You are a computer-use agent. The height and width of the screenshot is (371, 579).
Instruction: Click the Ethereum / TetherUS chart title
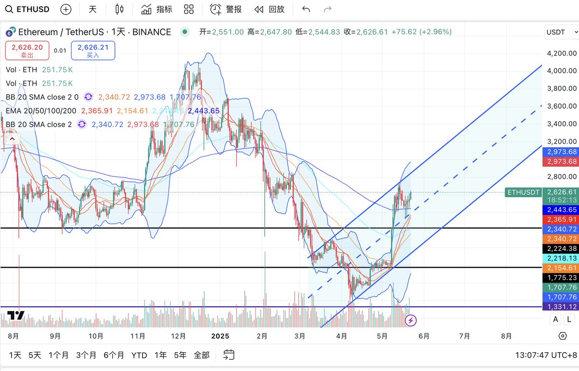tap(95, 32)
